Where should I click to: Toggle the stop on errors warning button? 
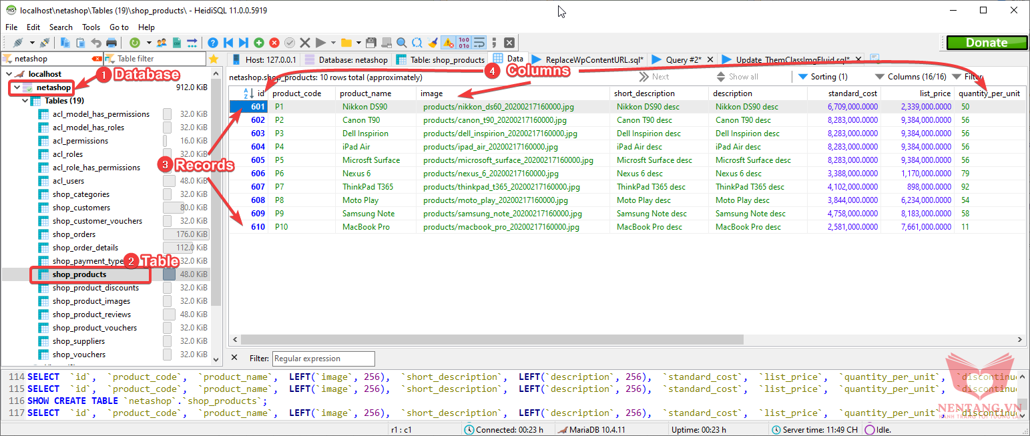pos(449,43)
